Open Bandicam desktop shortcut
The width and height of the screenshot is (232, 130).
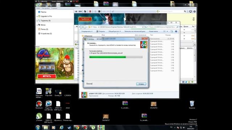[x=39, y=105]
